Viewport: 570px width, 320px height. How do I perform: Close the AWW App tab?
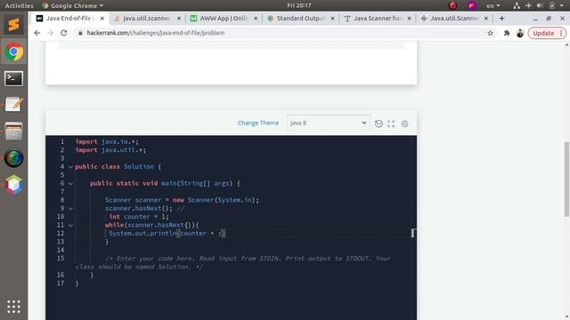(256, 18)
